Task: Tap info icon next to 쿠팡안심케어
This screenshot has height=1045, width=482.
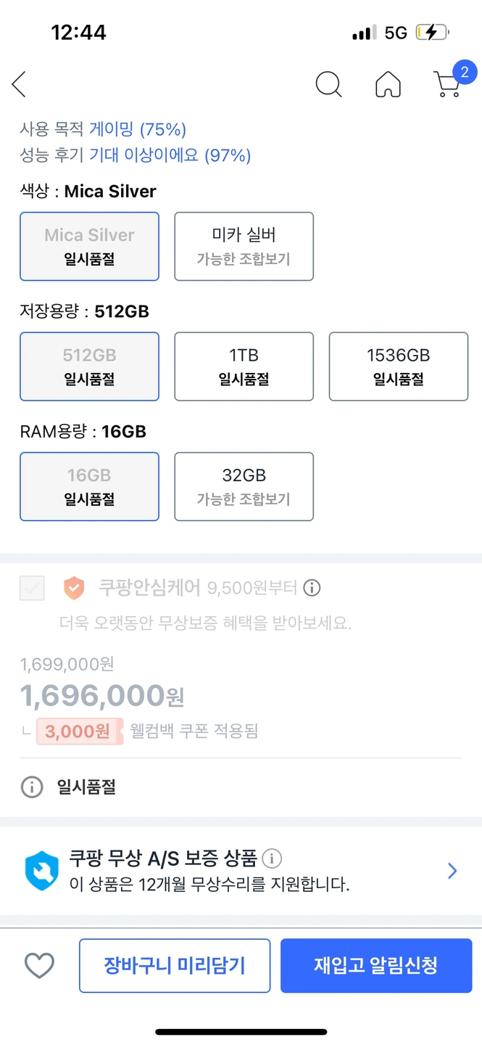Action: coord(312,588)
